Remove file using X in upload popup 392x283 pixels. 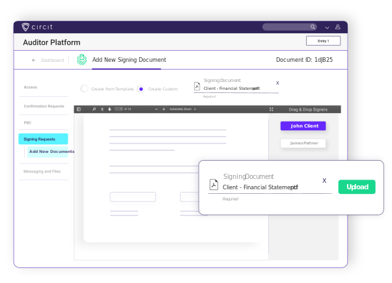(x=324, y=181)
